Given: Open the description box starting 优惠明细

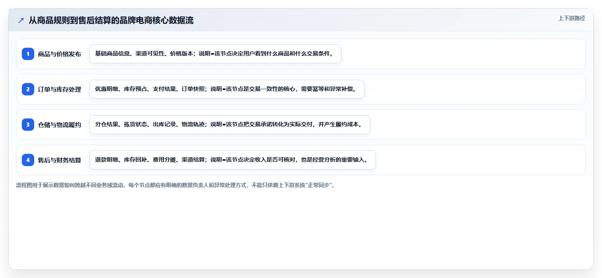Looking at the screenshot, I should click(227, 89).
